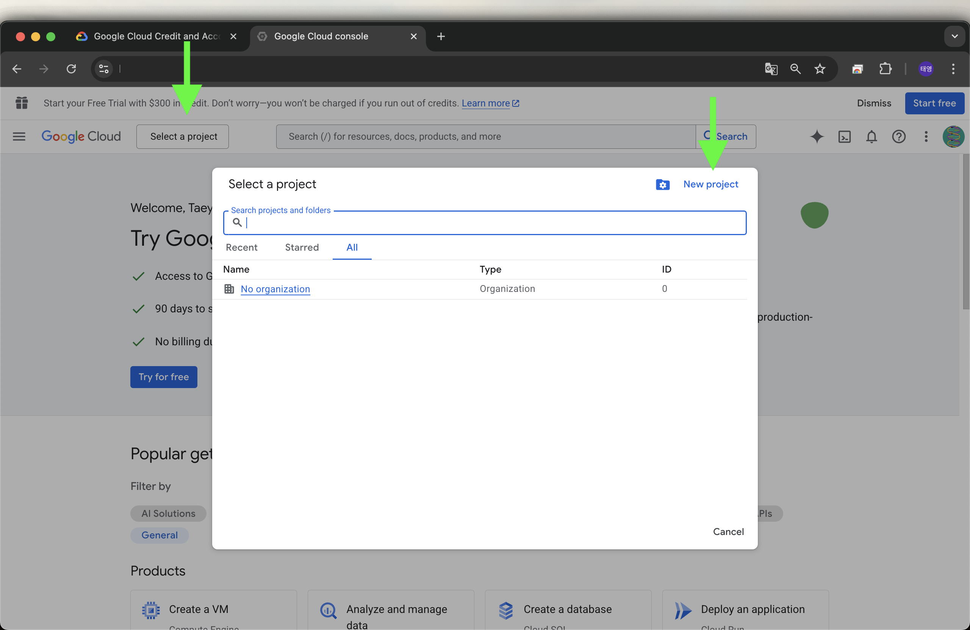Image resolution: width=970 pixels, height=630 pixels.
Task: Click the Google Translate icon
Action: (771, 69)
